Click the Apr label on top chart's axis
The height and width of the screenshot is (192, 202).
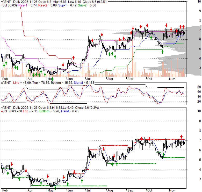[x=30, y=79]
